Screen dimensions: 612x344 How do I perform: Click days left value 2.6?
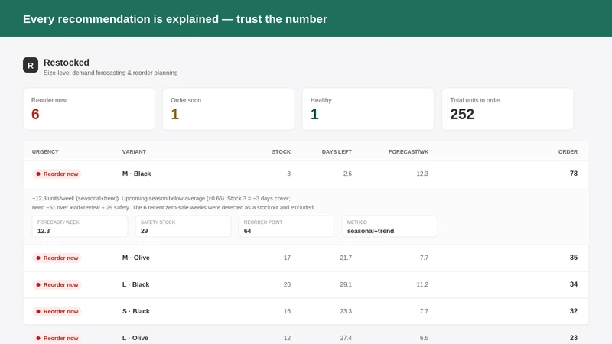click(347, 174)
